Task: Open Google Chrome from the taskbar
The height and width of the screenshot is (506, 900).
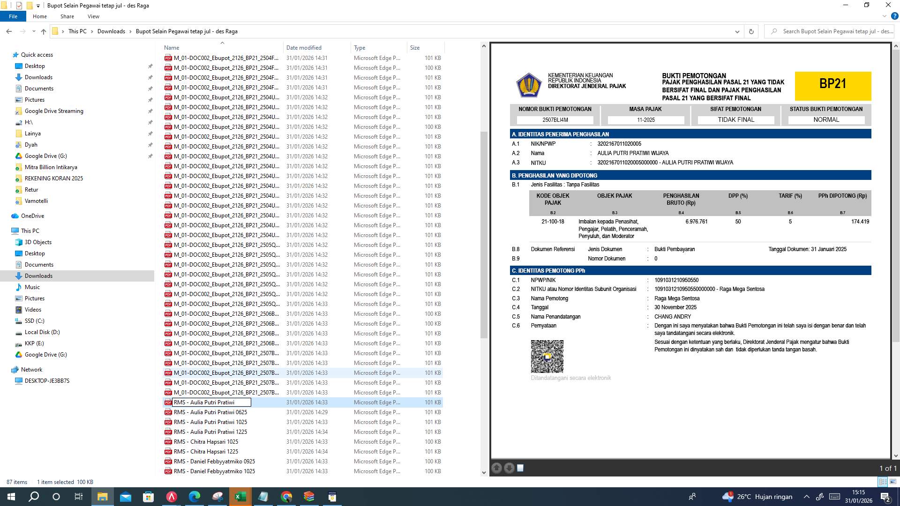Action: (285, 497)
